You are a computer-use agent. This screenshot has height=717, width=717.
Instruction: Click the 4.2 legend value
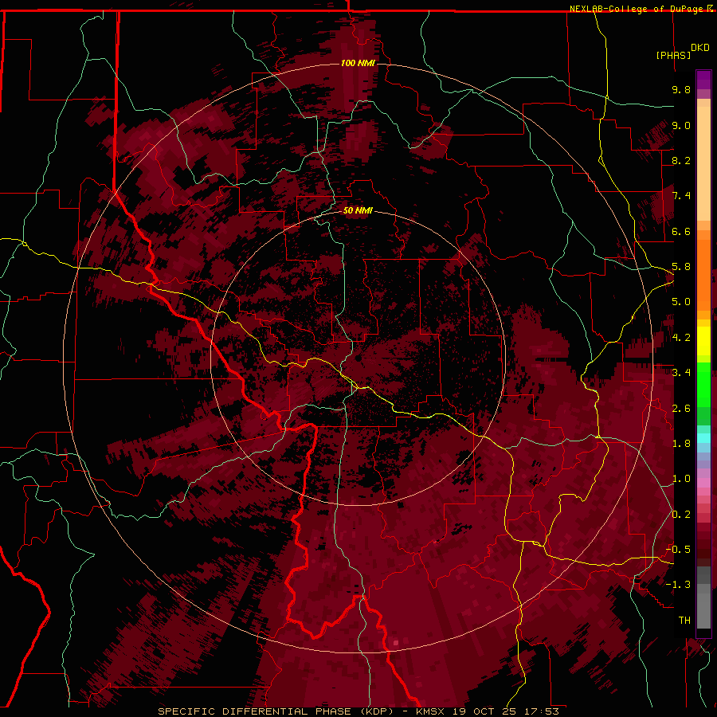coord(681,338)
